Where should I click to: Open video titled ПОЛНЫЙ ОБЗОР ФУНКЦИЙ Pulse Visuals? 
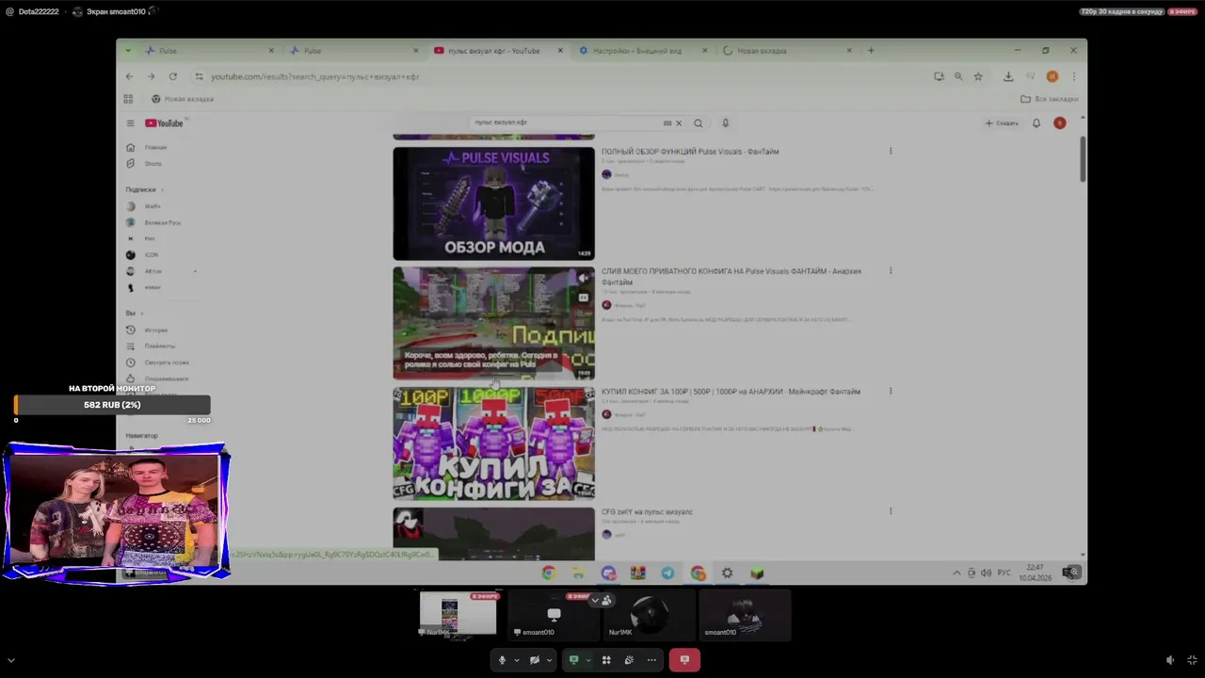690,152
